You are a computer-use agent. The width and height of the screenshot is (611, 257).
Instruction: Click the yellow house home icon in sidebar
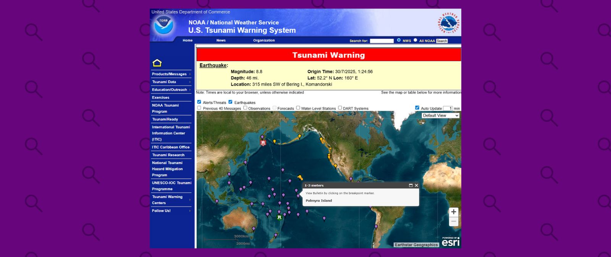pos(157,63)
